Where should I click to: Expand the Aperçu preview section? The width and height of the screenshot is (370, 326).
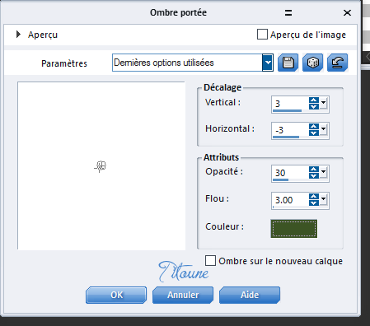[x=18, y=35]
